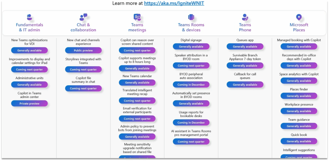Click Coming next quarter under Storylines integrated with Teams

(x=83, y=70)
